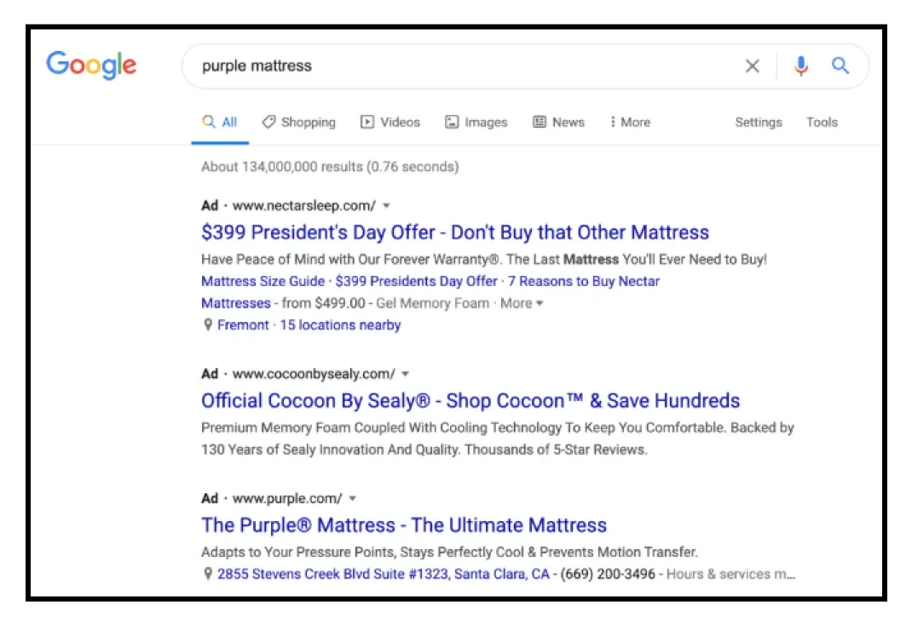Open The Purple Mattress ad headline
912x625 pixels.
point(404,525)
